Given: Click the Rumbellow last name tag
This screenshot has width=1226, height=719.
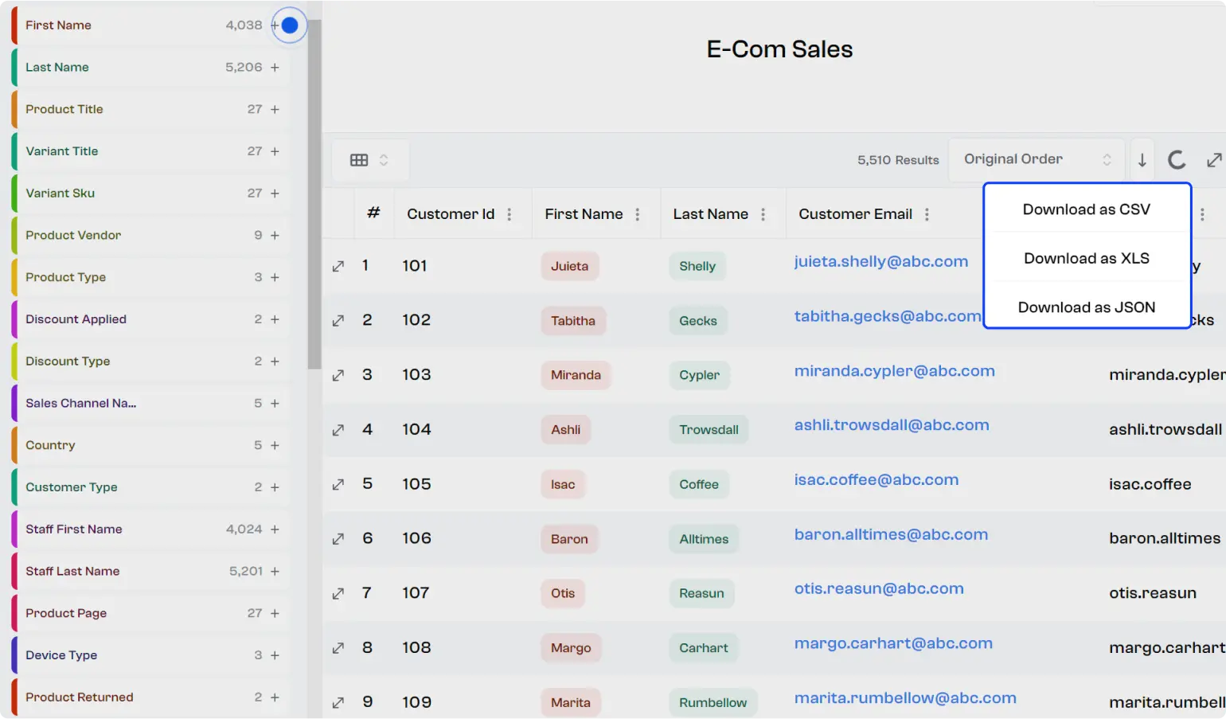Looking at the screenshot, I should point(713,702).
